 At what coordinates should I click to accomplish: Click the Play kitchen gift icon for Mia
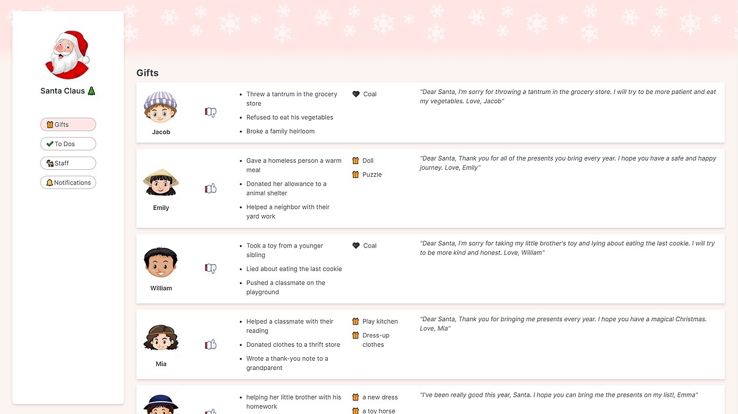pyautogui.click(x=355, y=321)
